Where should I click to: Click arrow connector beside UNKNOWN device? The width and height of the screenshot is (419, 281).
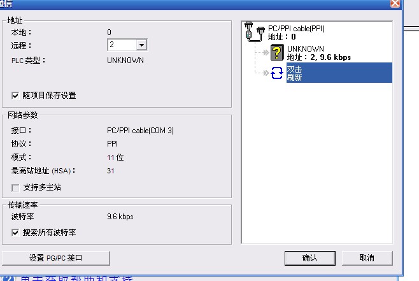pos(266,52)
